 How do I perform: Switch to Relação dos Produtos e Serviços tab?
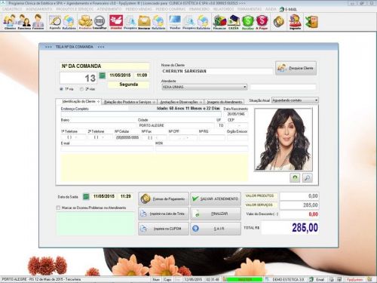click(x=129, y=102)
